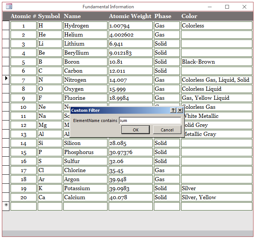Click the atomic number 14 cell
255x238 pixels.
24,143
